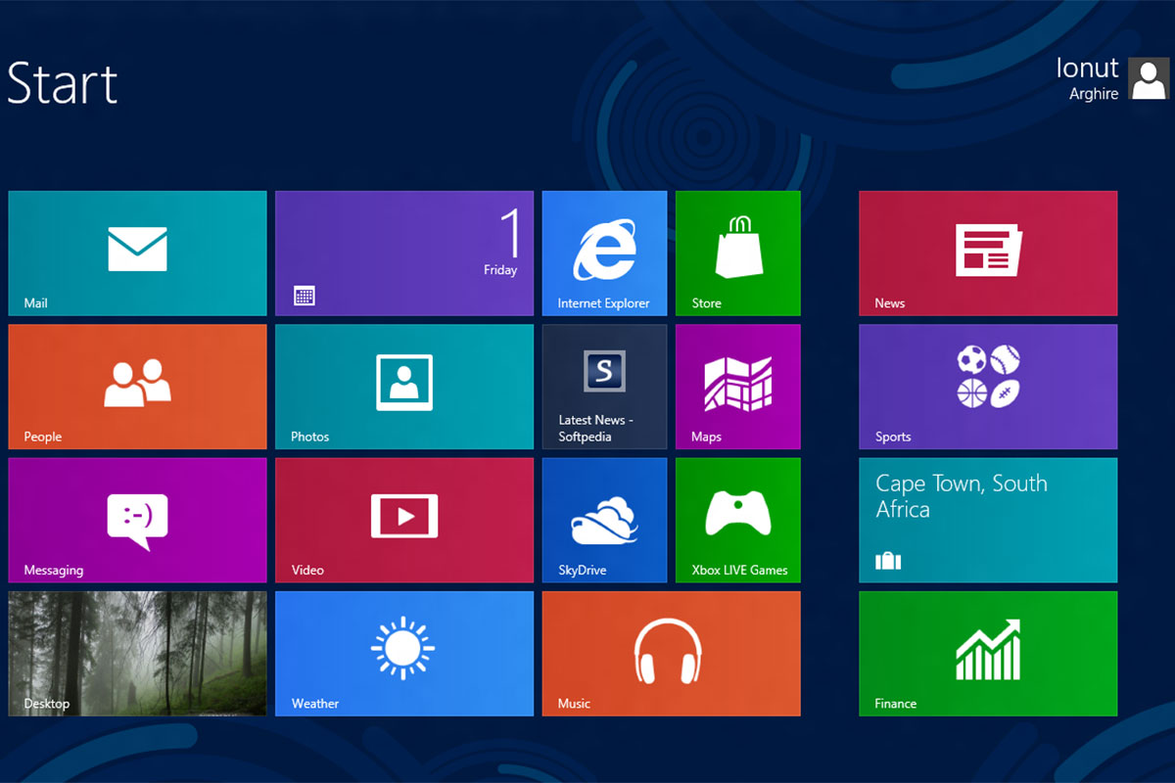The height and width of the screenshot is (783, 1175).
Task: Open the Messaging tile
Action: click(x=137, y=520)
